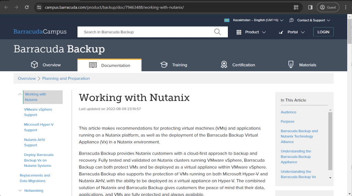Click the Kazakhstan flag icon
This screenshot has height=196, width=352.
tap(227, 20)
